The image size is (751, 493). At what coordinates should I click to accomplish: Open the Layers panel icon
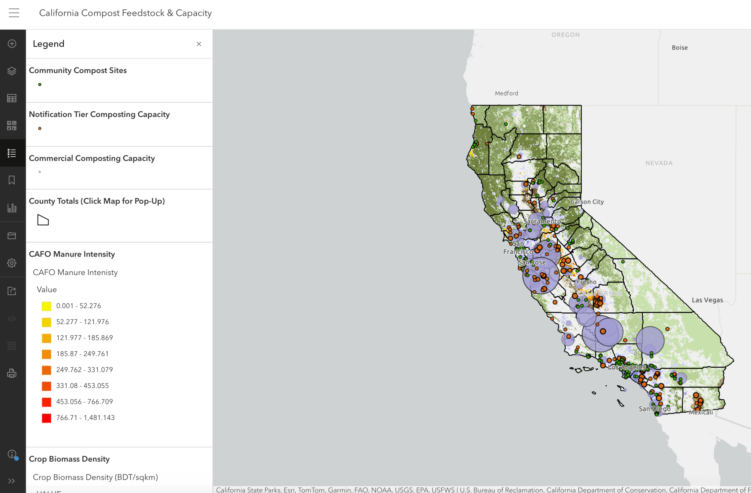point(12,71)
